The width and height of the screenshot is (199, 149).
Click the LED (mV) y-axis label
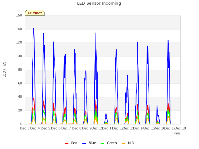pos(4,70)
